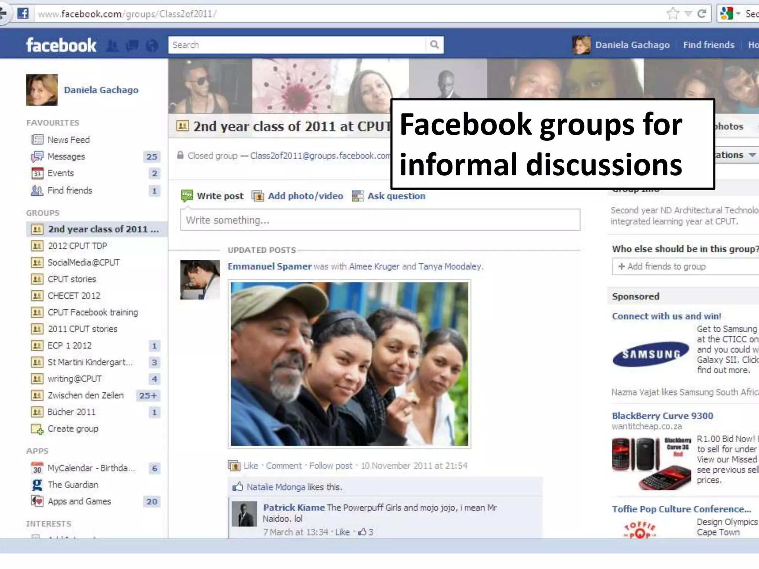
Task: Open Natalie Mdonga's profile link
Action: coord(276,487)
